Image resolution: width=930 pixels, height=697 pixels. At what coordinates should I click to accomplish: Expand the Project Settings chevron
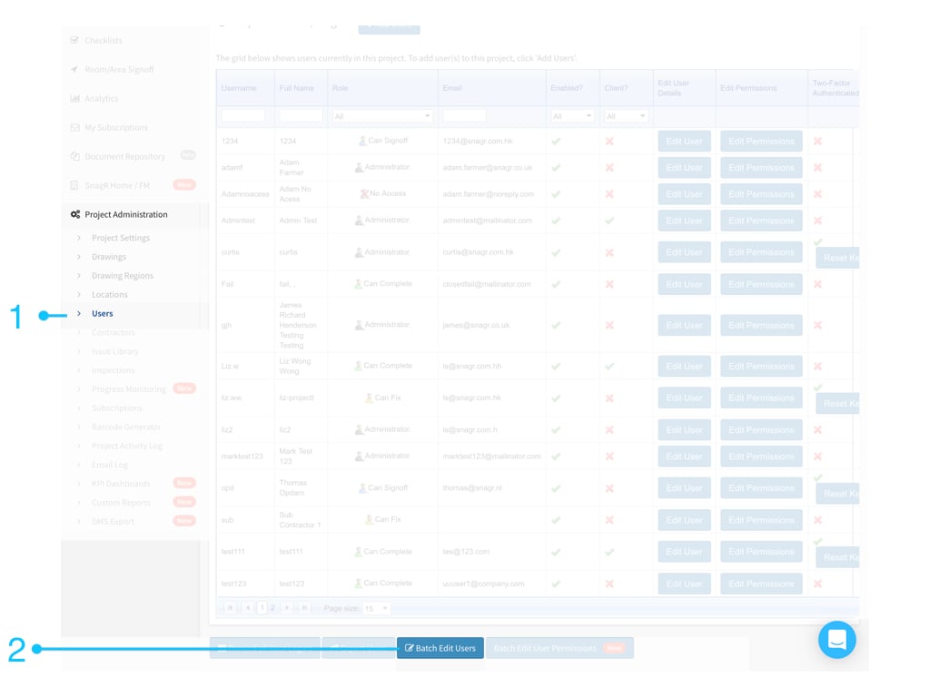pos(79,238)
